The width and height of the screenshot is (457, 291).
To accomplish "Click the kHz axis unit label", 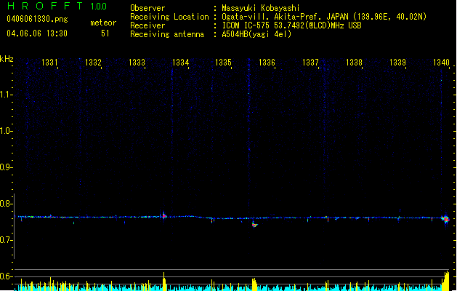I will [7, 59].
